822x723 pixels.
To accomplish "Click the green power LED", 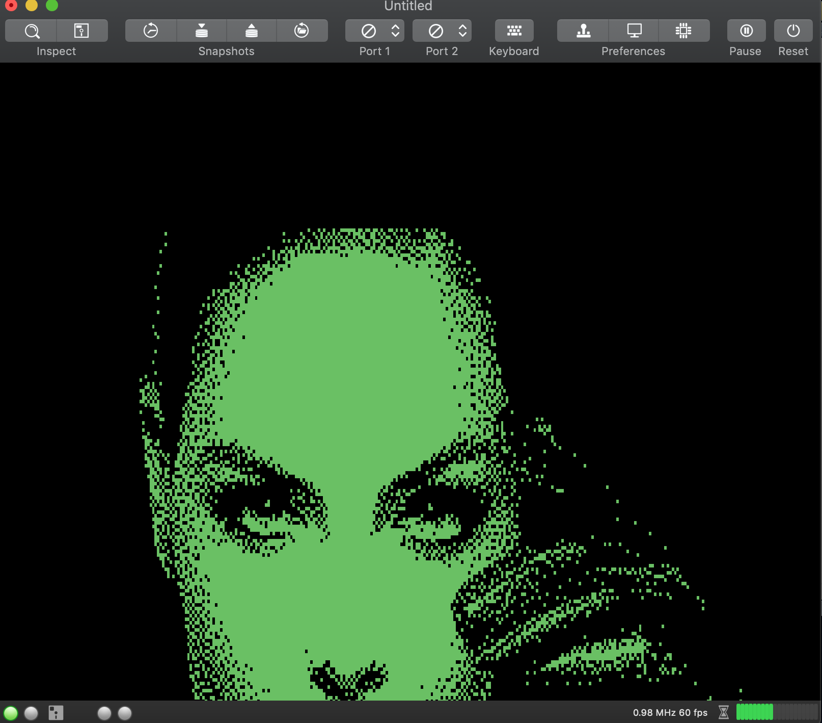I will pos(11,713).
